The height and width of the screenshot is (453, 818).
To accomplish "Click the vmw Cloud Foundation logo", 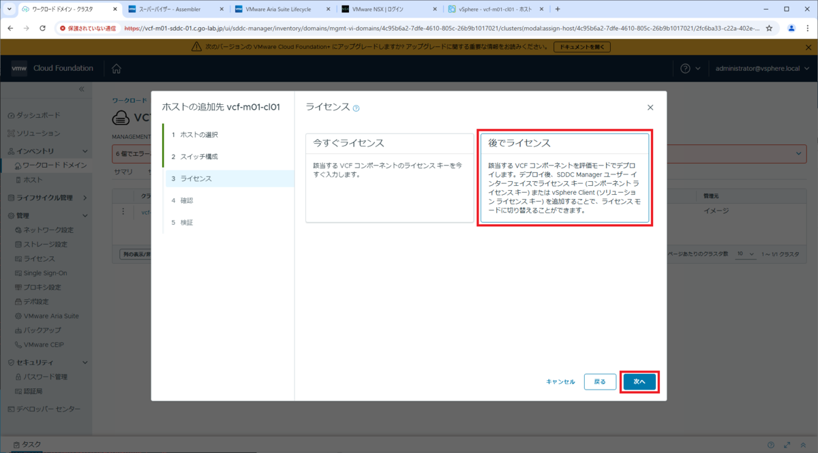I will (x=52, y=68).
